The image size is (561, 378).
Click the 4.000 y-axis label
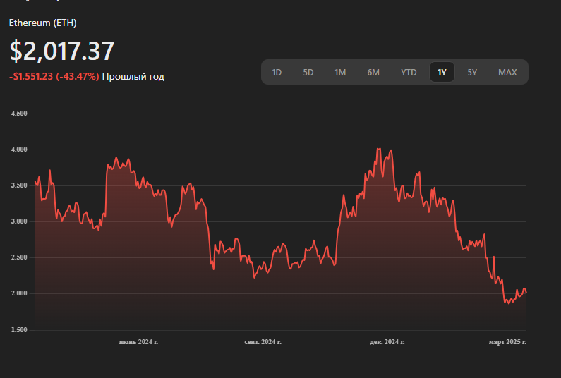[19, 150]
